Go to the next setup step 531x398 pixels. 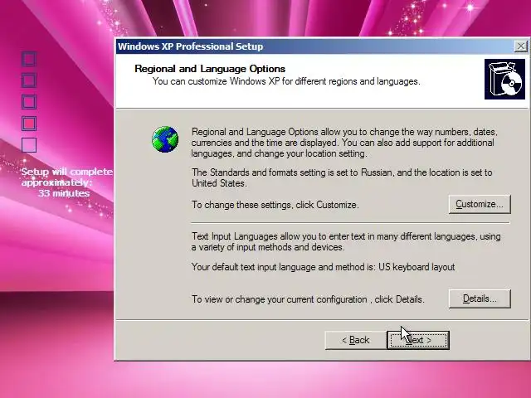click(x=418, y=340)
